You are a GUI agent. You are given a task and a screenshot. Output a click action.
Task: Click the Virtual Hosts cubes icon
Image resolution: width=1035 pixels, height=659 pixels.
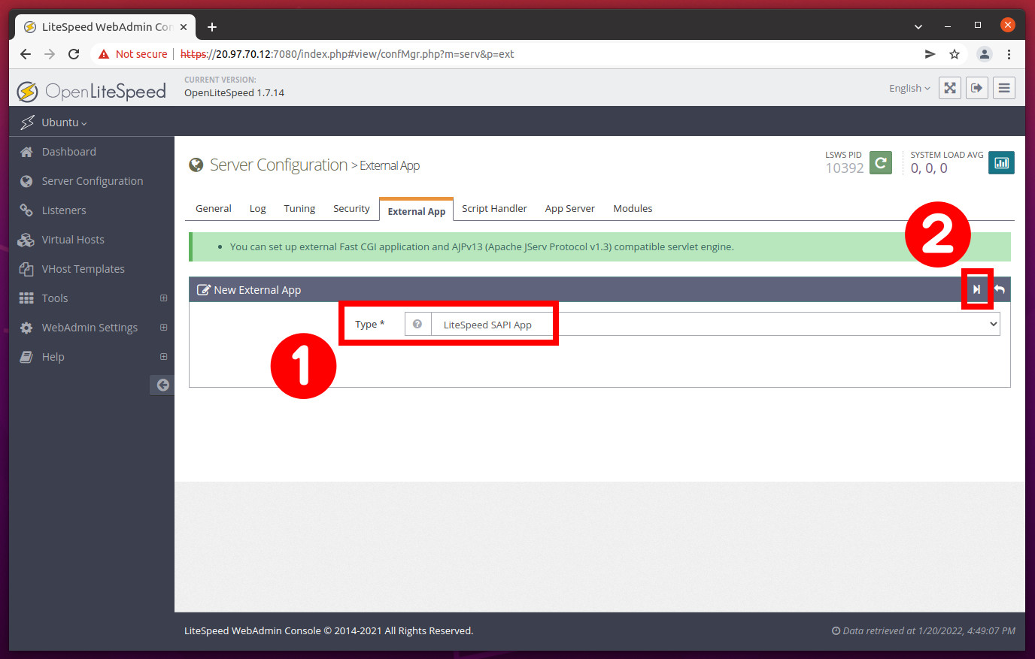[x=26, y=240]
